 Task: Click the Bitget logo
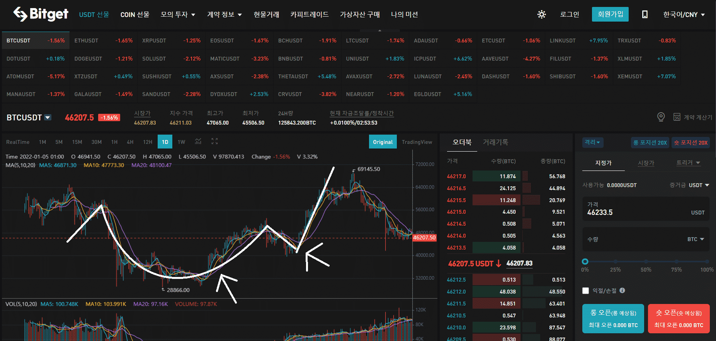tap(41, 14)
